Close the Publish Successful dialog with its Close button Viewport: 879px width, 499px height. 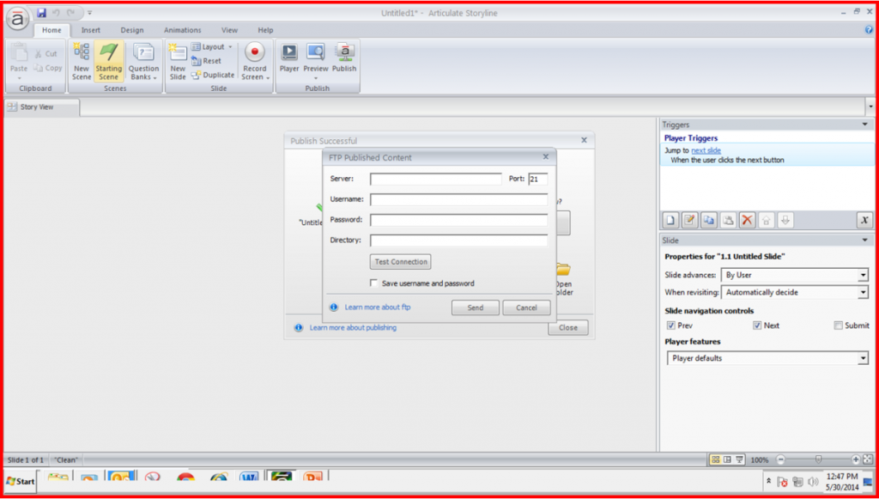(568, 327)
